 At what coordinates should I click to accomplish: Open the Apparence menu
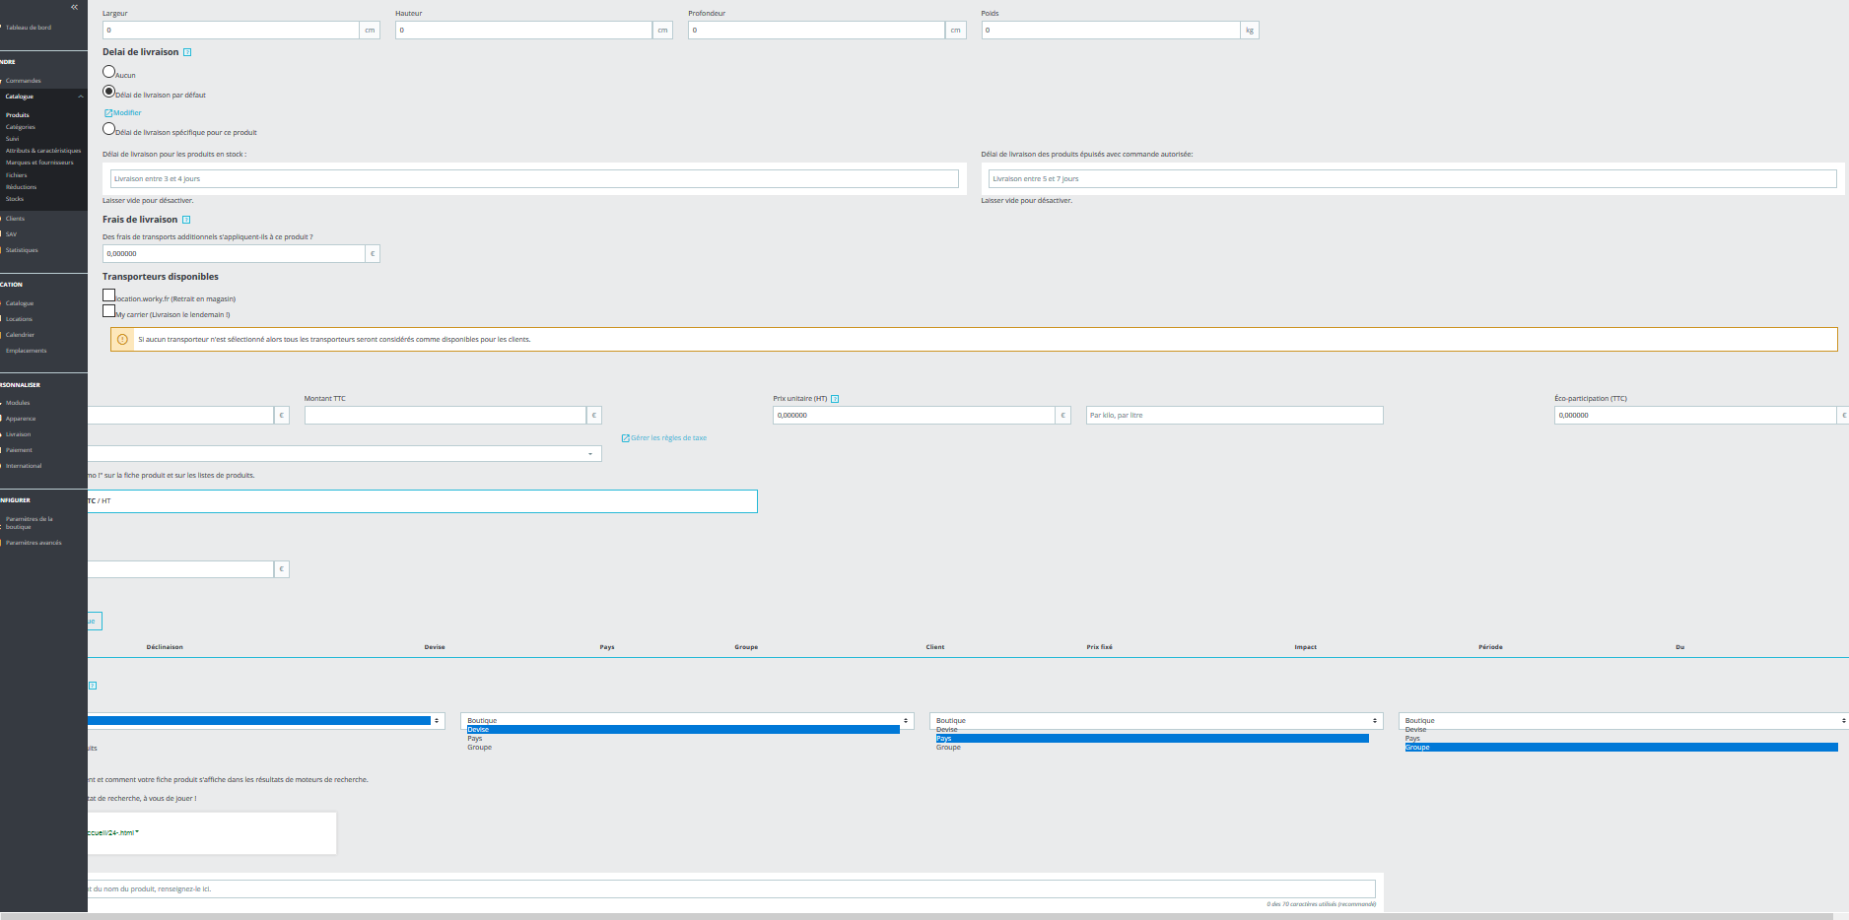pos(21,419)
